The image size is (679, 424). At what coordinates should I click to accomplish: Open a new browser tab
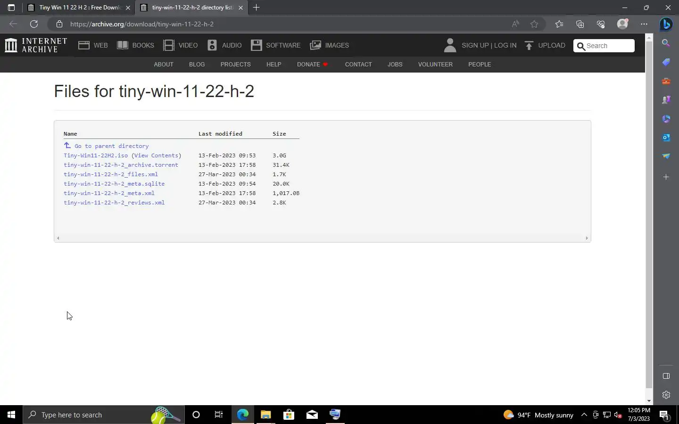(256, 8)
